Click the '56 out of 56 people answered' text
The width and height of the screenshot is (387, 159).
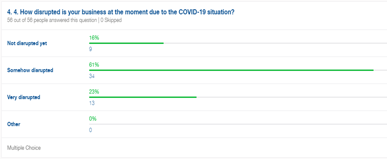(x=52, y=21)
